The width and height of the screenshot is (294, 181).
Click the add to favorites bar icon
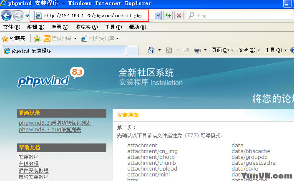click(37, 38)
